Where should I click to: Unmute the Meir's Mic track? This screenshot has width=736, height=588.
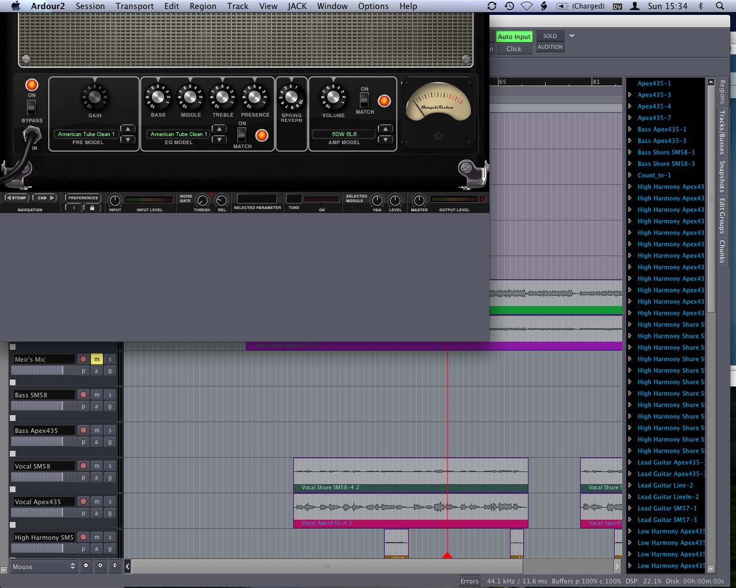pyautogui.click(x=97, y=359)
